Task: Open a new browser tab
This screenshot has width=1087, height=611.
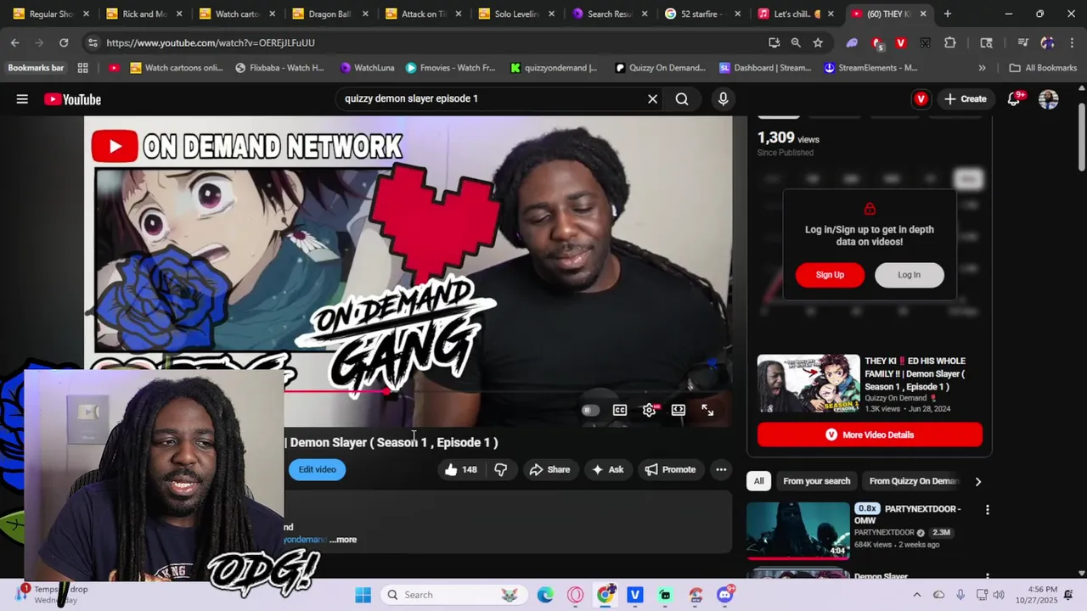Action: 948,14
